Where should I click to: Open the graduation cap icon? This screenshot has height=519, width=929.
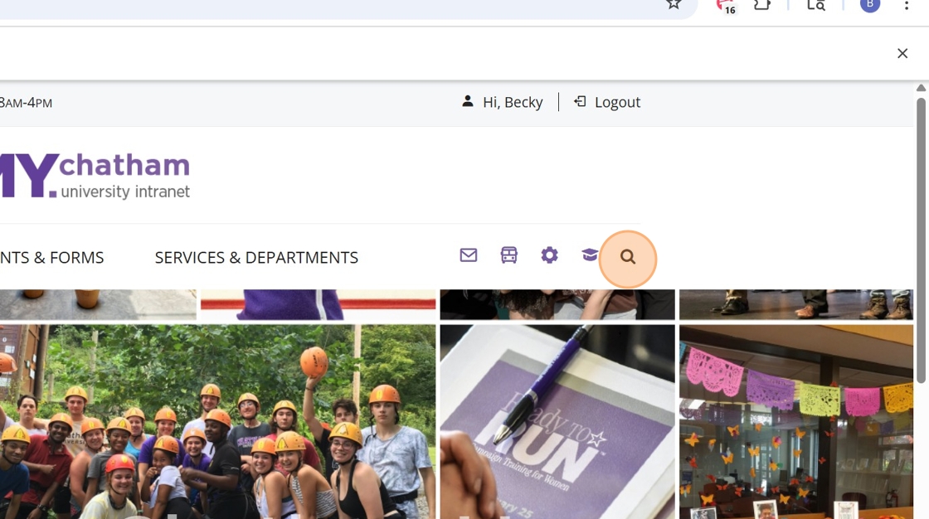590,255
